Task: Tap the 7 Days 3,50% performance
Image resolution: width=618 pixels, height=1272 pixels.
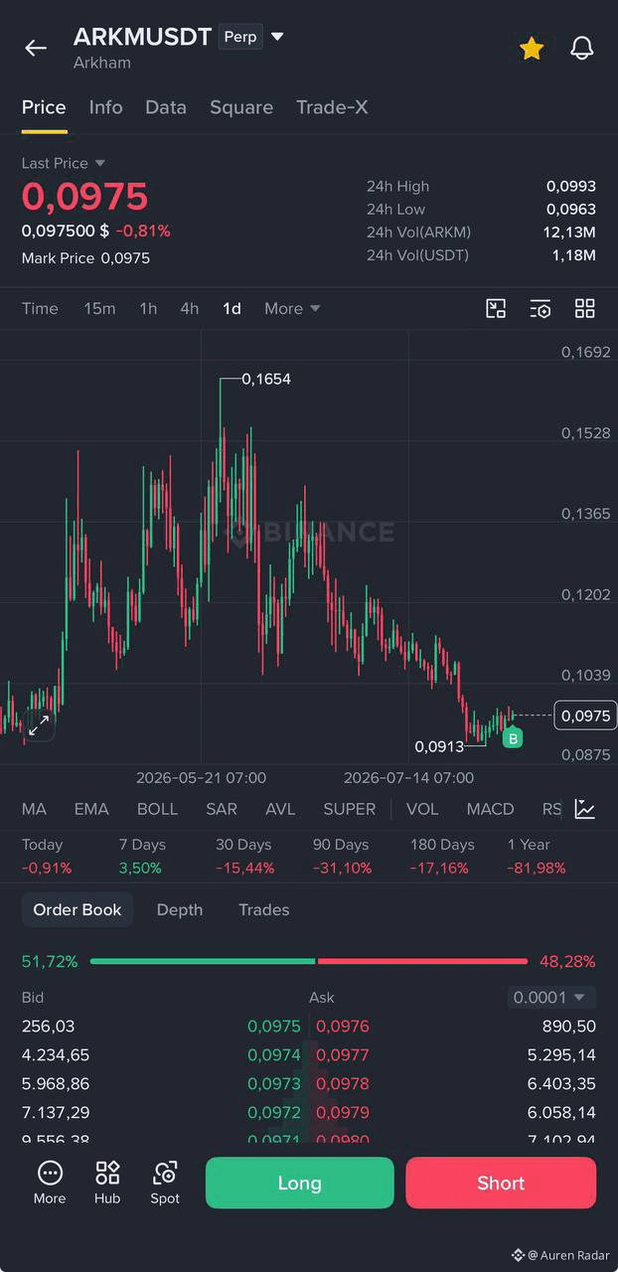Action: [x=143, y=856]
